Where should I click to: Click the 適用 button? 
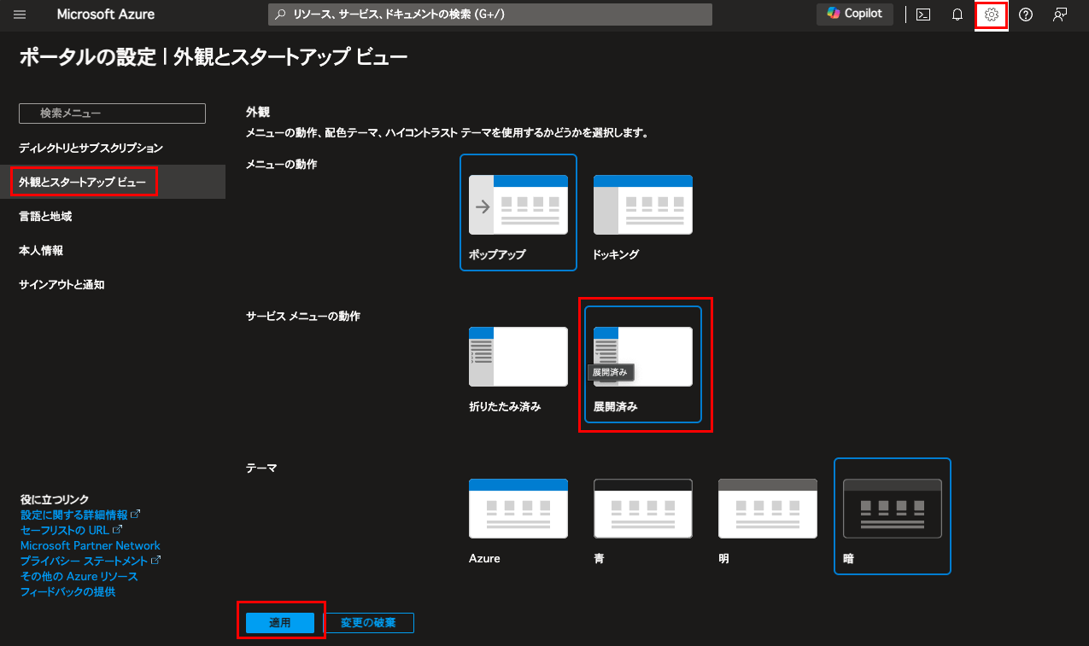(280, 622)
